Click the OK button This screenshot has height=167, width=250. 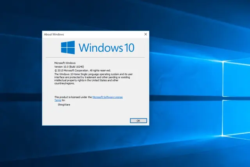pos(138,121)
